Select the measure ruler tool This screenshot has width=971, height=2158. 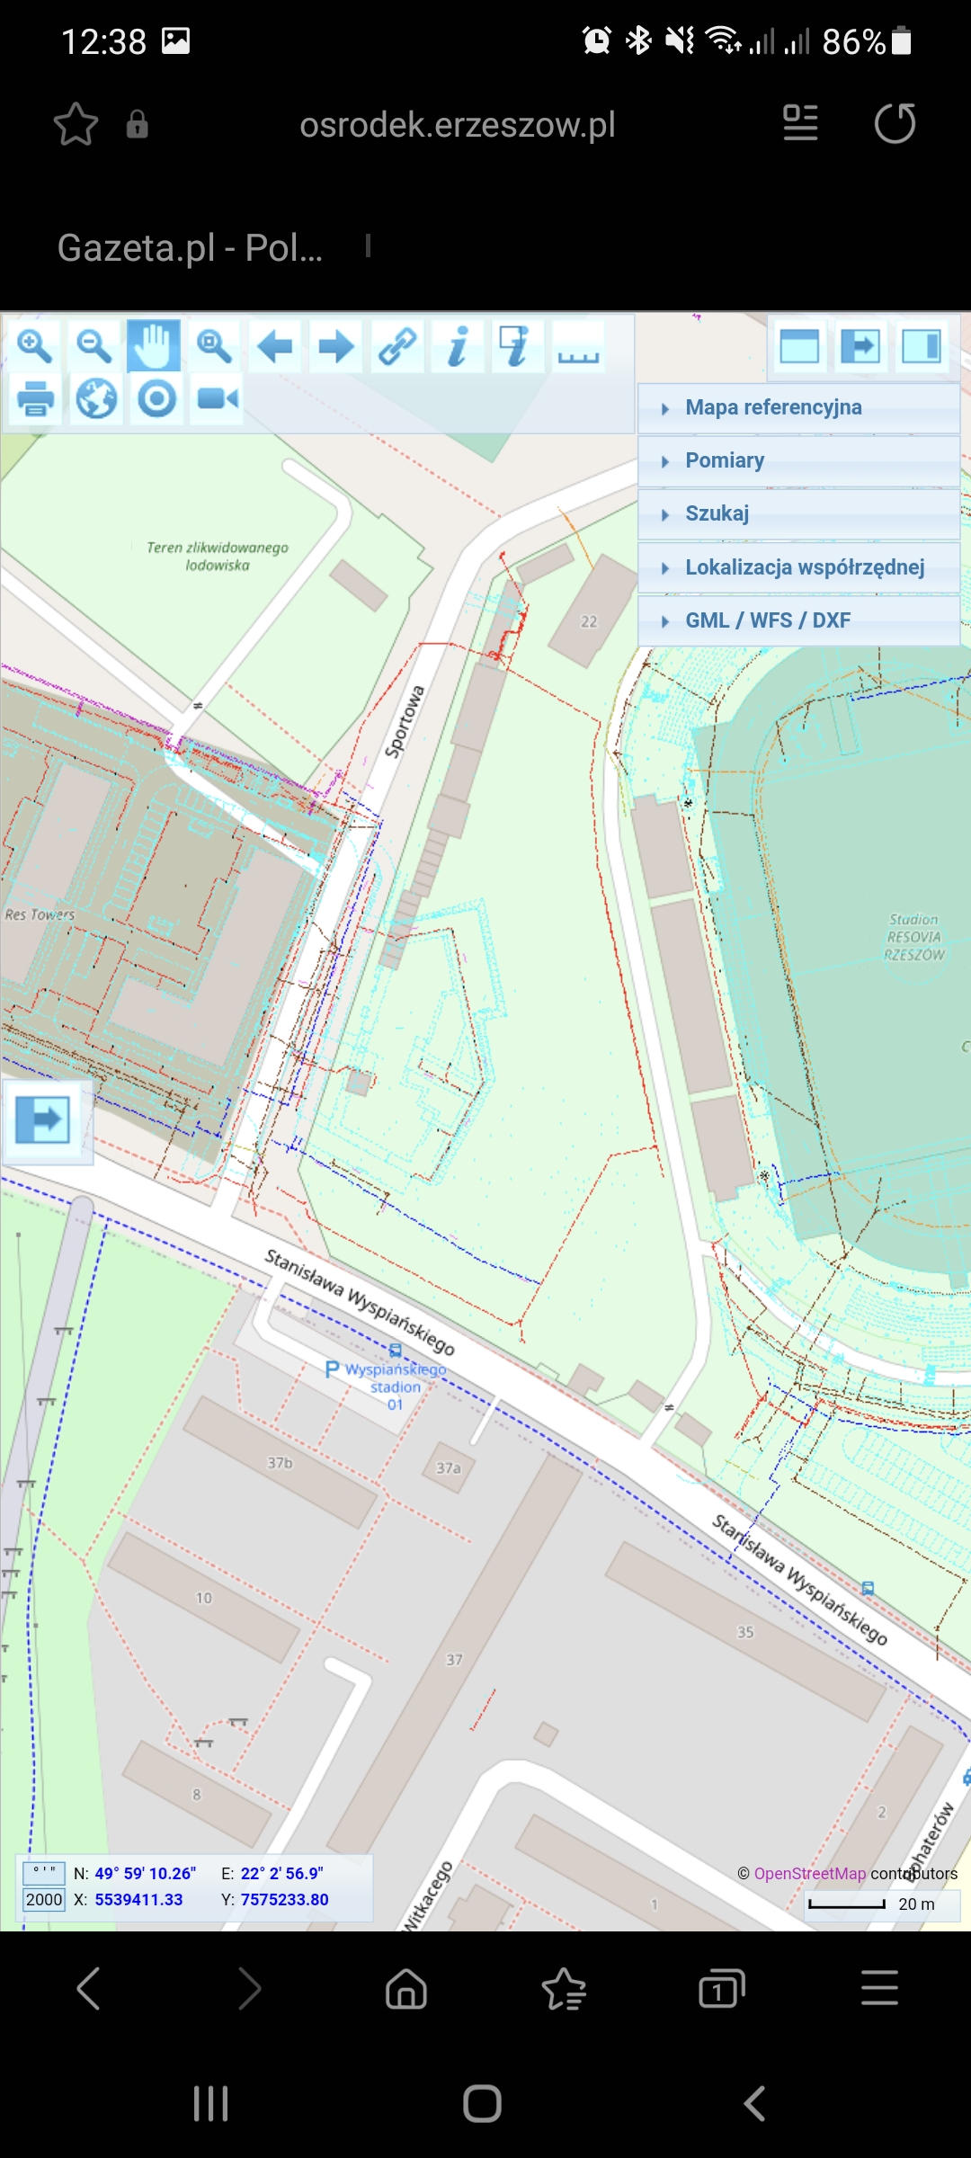point(578,346)
